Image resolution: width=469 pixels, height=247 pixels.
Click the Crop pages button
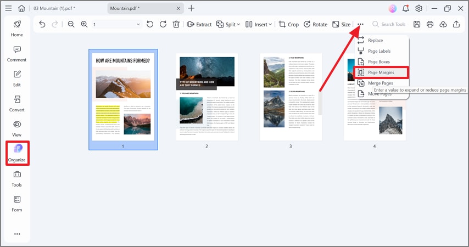coord(289,24)
